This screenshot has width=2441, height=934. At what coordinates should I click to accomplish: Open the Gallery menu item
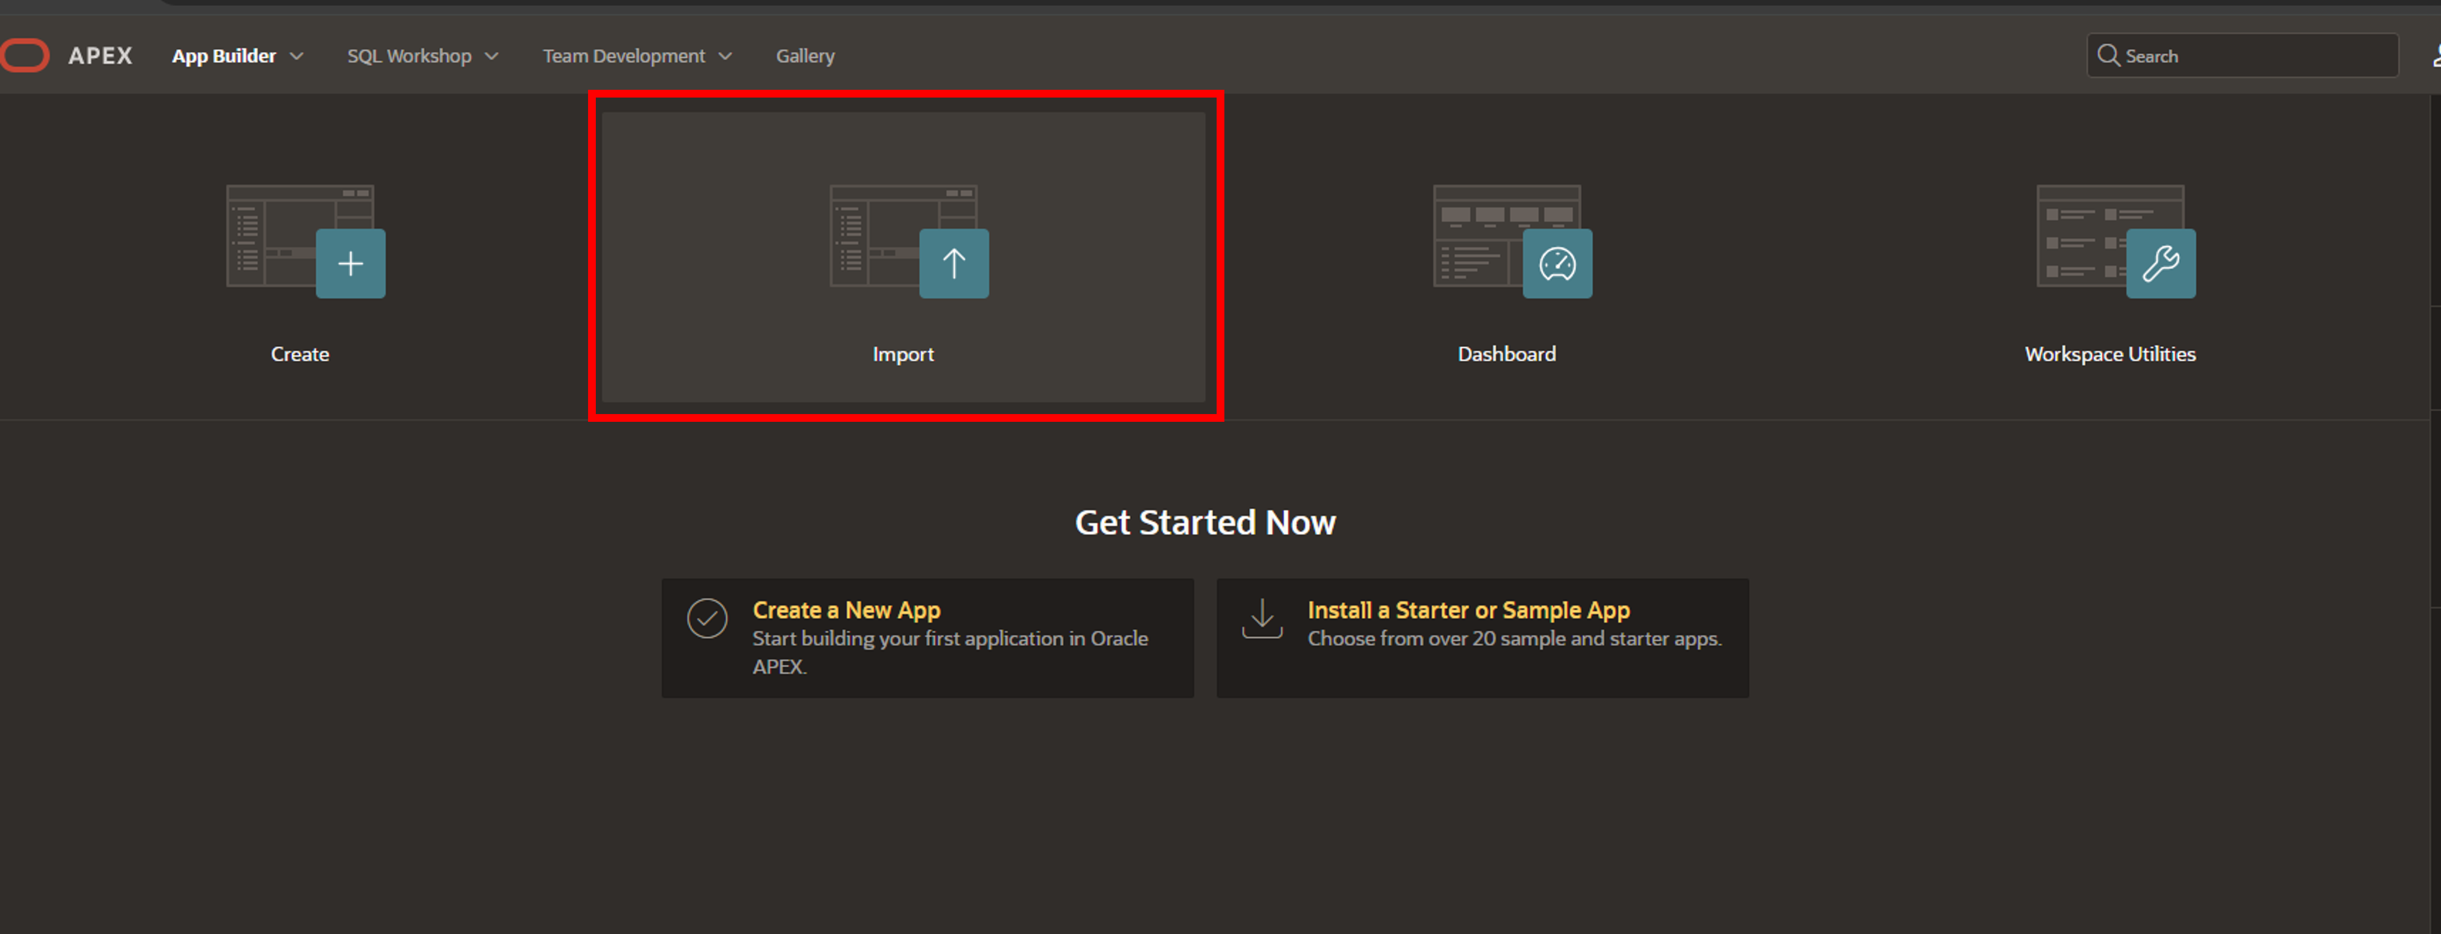[804, 56]
